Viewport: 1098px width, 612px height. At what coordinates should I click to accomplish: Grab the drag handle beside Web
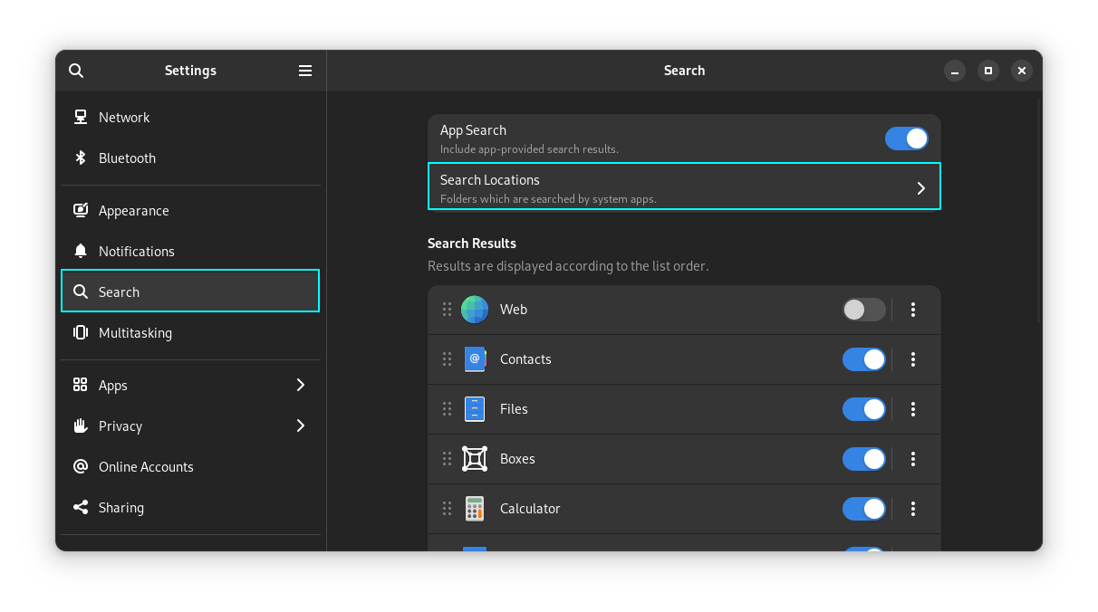(447, 310)
